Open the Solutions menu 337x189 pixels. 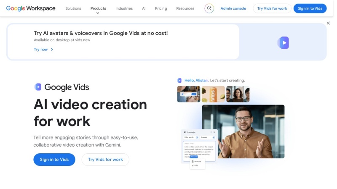[x=73, y=8]
